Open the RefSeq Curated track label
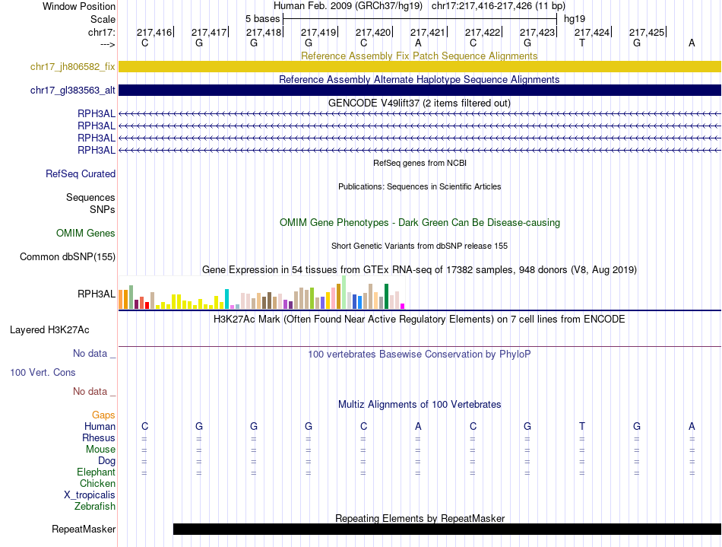Image resolution: width=722 pixels, height=547 pixels. point(81,173)
